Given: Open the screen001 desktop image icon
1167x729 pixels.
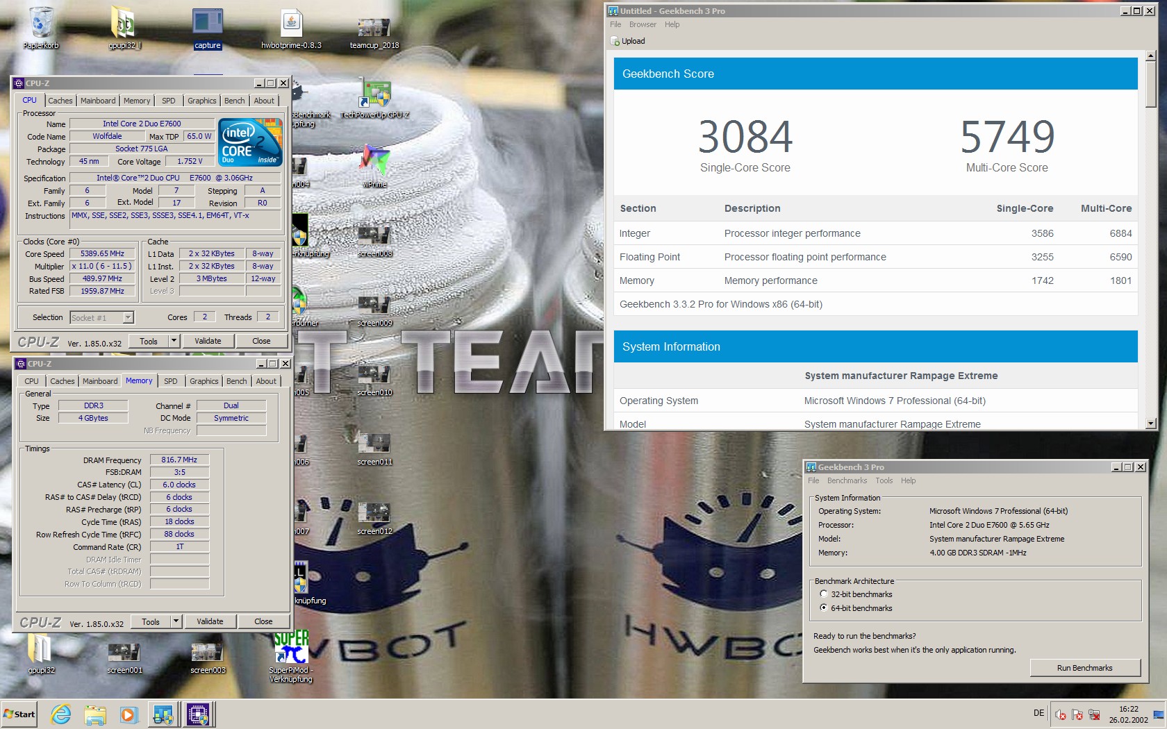Looking at the screenshot, I should pyautogui.click(x=124, y=657).
